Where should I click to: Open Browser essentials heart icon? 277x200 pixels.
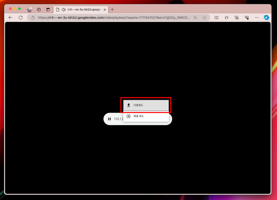pos(247,18)
